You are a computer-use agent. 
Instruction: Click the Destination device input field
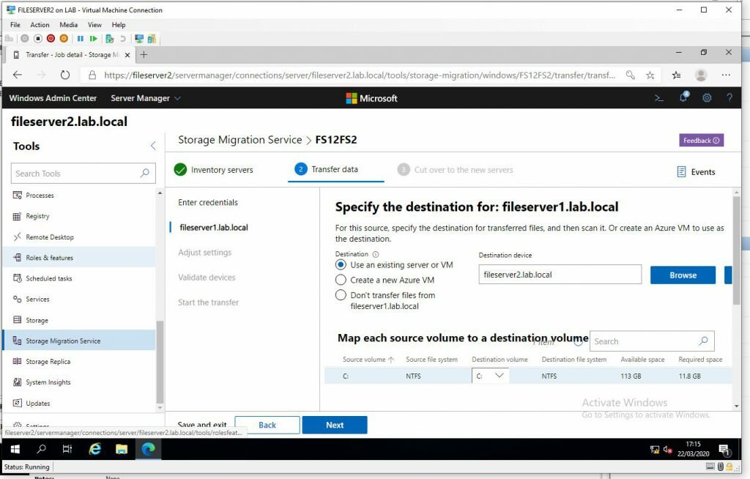[x=560, y=275]
